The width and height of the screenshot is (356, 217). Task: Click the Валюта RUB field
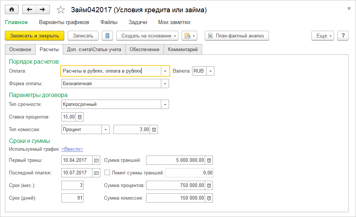pos(199,71)
